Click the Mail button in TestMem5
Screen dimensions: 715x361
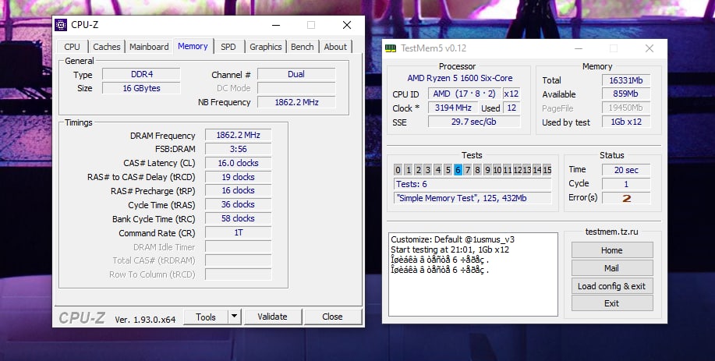[612, 268]
